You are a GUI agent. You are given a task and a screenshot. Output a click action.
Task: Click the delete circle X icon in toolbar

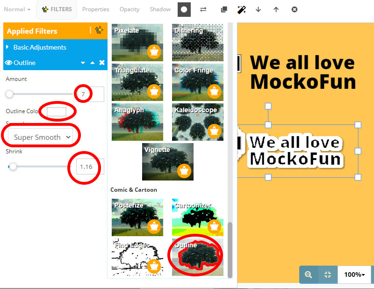pyautogui.click(x=295, y=9)
